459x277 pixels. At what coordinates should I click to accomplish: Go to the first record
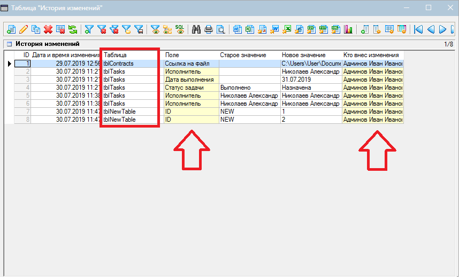418,29
